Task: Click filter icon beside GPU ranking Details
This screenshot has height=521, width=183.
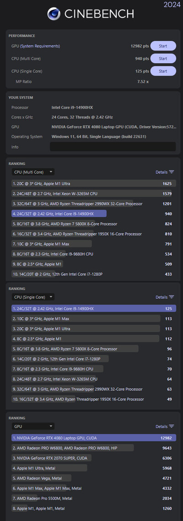Action: (x=172, y=427)
